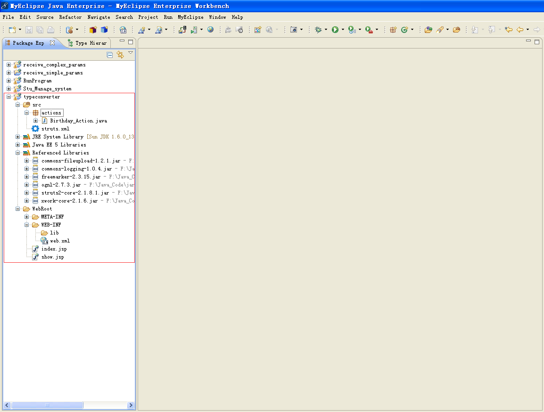
Task: Select Java EE 5 Libraries node
Action: tap(59, 145)
